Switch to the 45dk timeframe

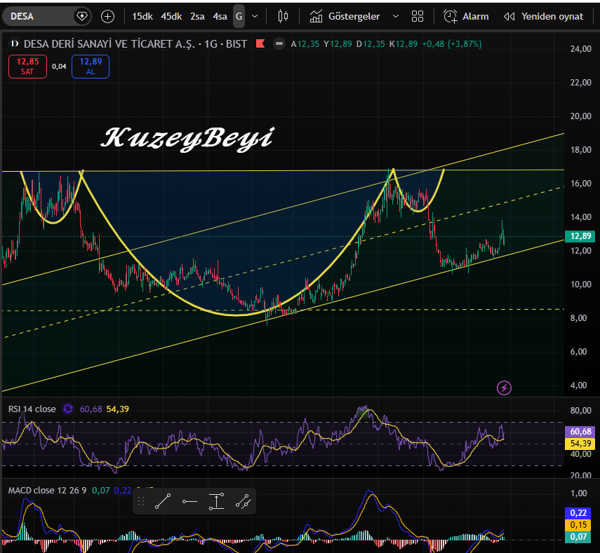point(171,16)
